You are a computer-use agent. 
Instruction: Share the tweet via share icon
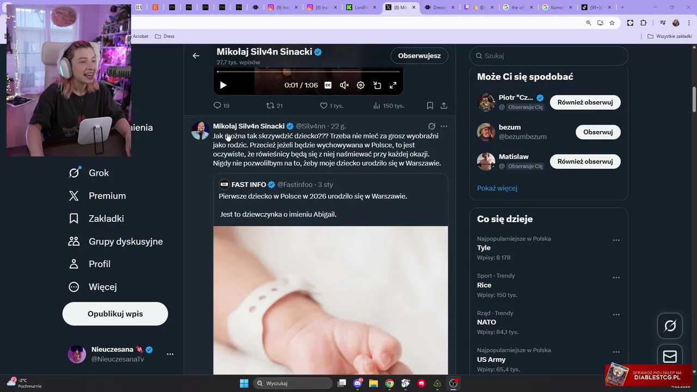[x=444, y=106]
